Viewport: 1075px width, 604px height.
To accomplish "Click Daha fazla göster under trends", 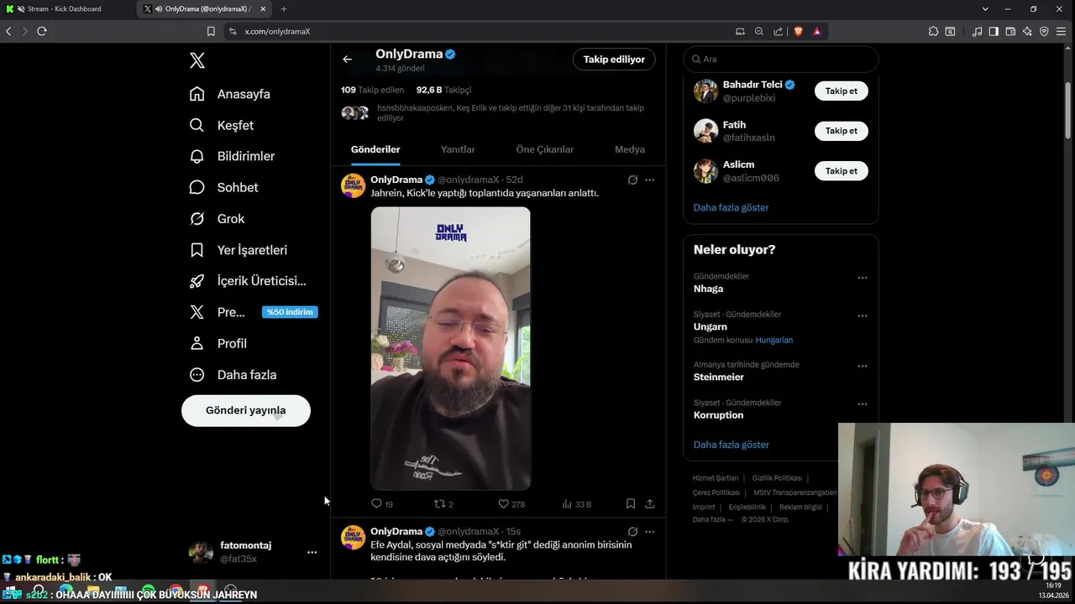I will pyautogui.click(x=731, y=445).
